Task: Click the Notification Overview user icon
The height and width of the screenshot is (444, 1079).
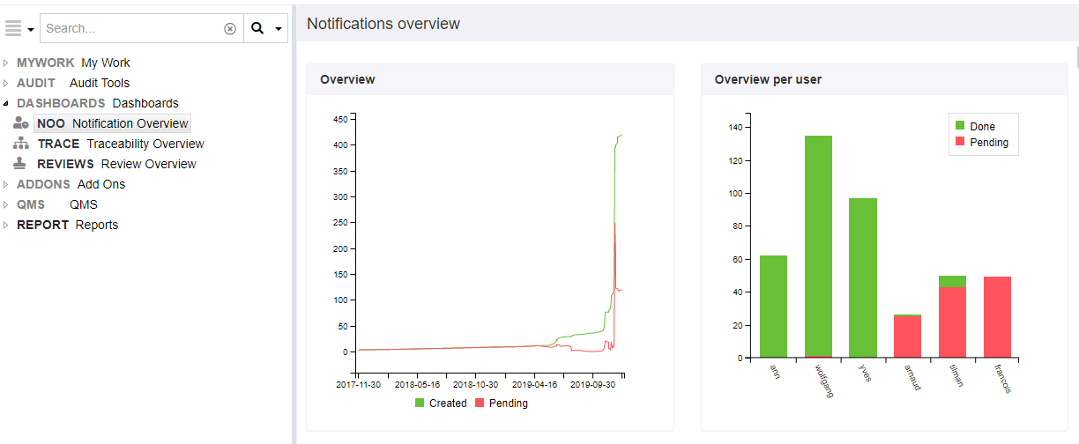Action: pyautogui.click(x=21, y=123)
